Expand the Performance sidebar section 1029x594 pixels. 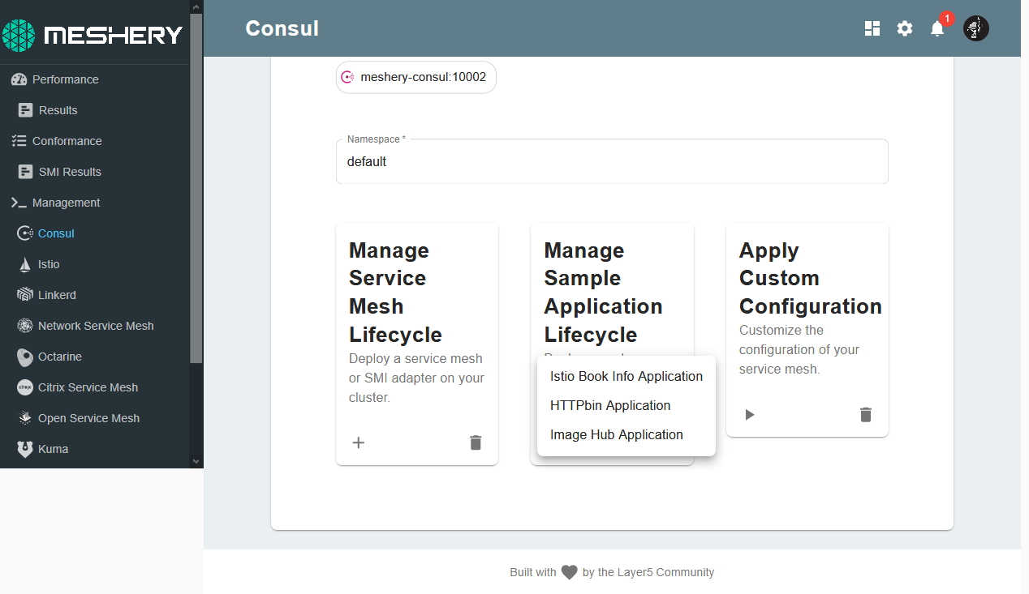pos(65,79)
